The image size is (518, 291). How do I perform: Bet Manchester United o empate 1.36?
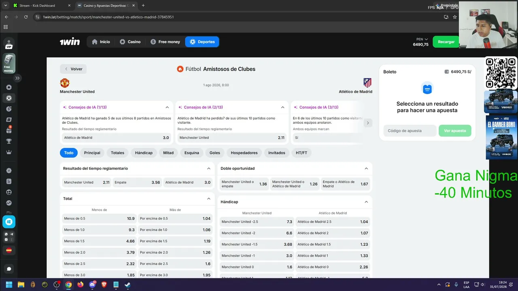[x=244, y=184]
